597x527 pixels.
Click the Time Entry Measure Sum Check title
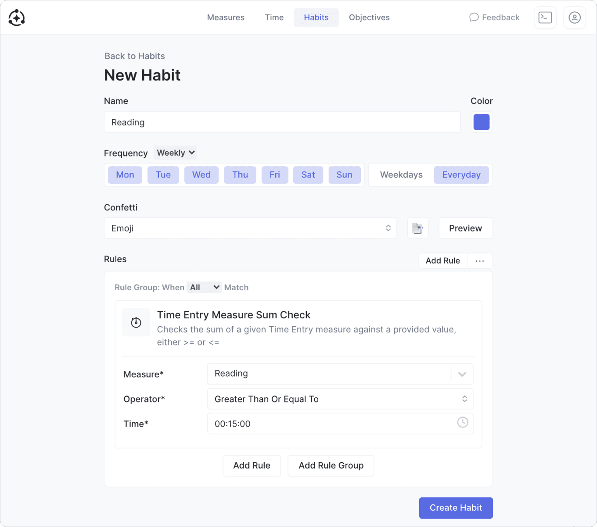234,315
